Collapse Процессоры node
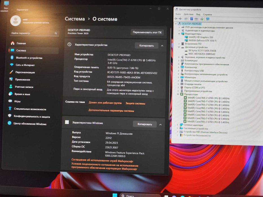The height and width of the screenshot is (197, 263). pos(178,94)
